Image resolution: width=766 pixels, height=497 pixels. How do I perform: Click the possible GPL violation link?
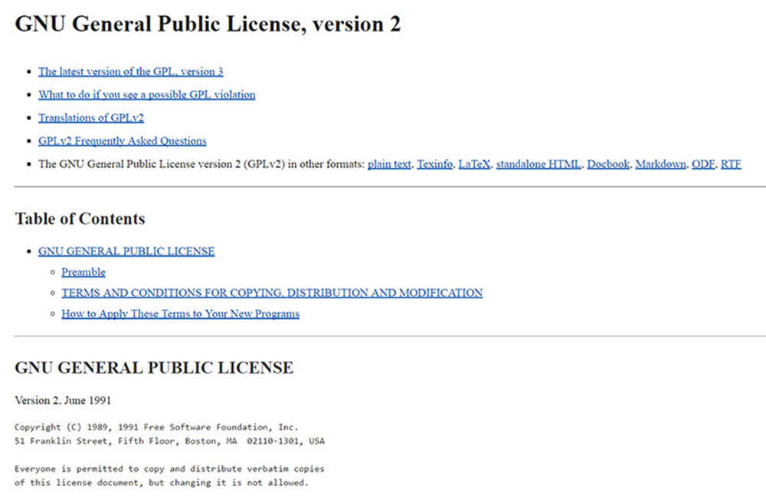[x=146, y=95]
